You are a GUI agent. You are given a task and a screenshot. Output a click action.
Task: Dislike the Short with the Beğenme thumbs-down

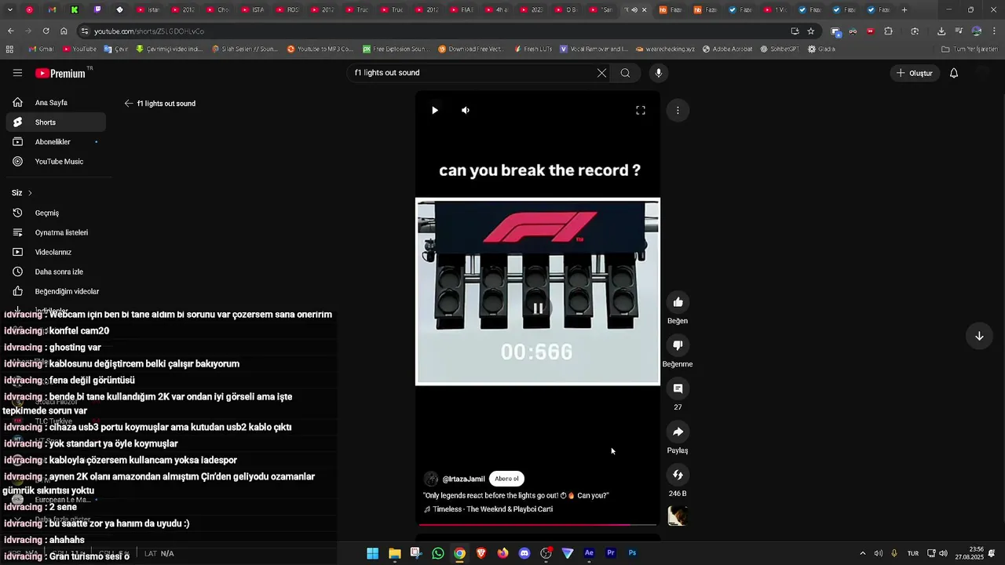[678, 345]
